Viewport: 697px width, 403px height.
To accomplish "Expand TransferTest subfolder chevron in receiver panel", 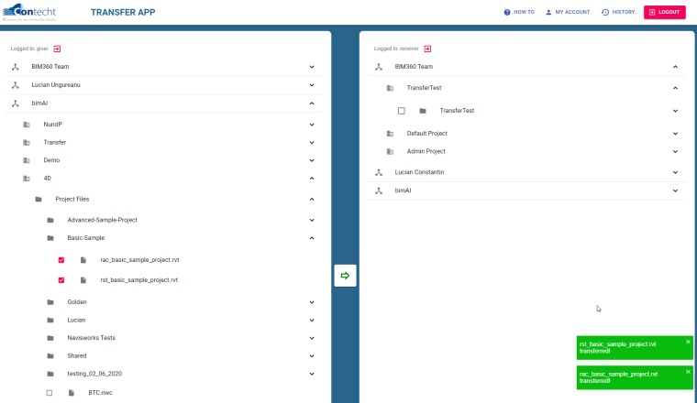I will (675, 111).
